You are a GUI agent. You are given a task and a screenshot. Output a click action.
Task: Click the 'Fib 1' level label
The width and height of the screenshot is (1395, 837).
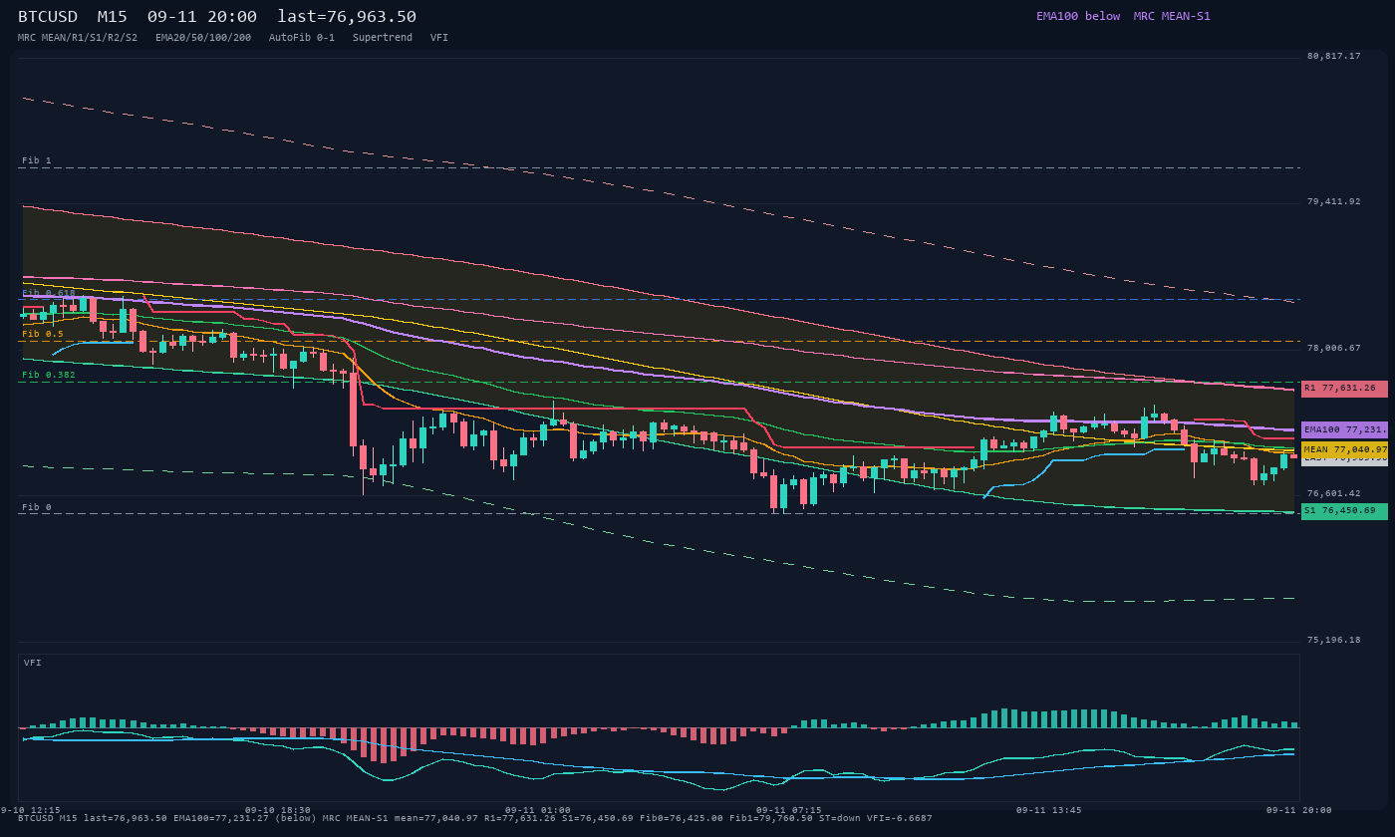pyautogui.click(x=37, y=160)
